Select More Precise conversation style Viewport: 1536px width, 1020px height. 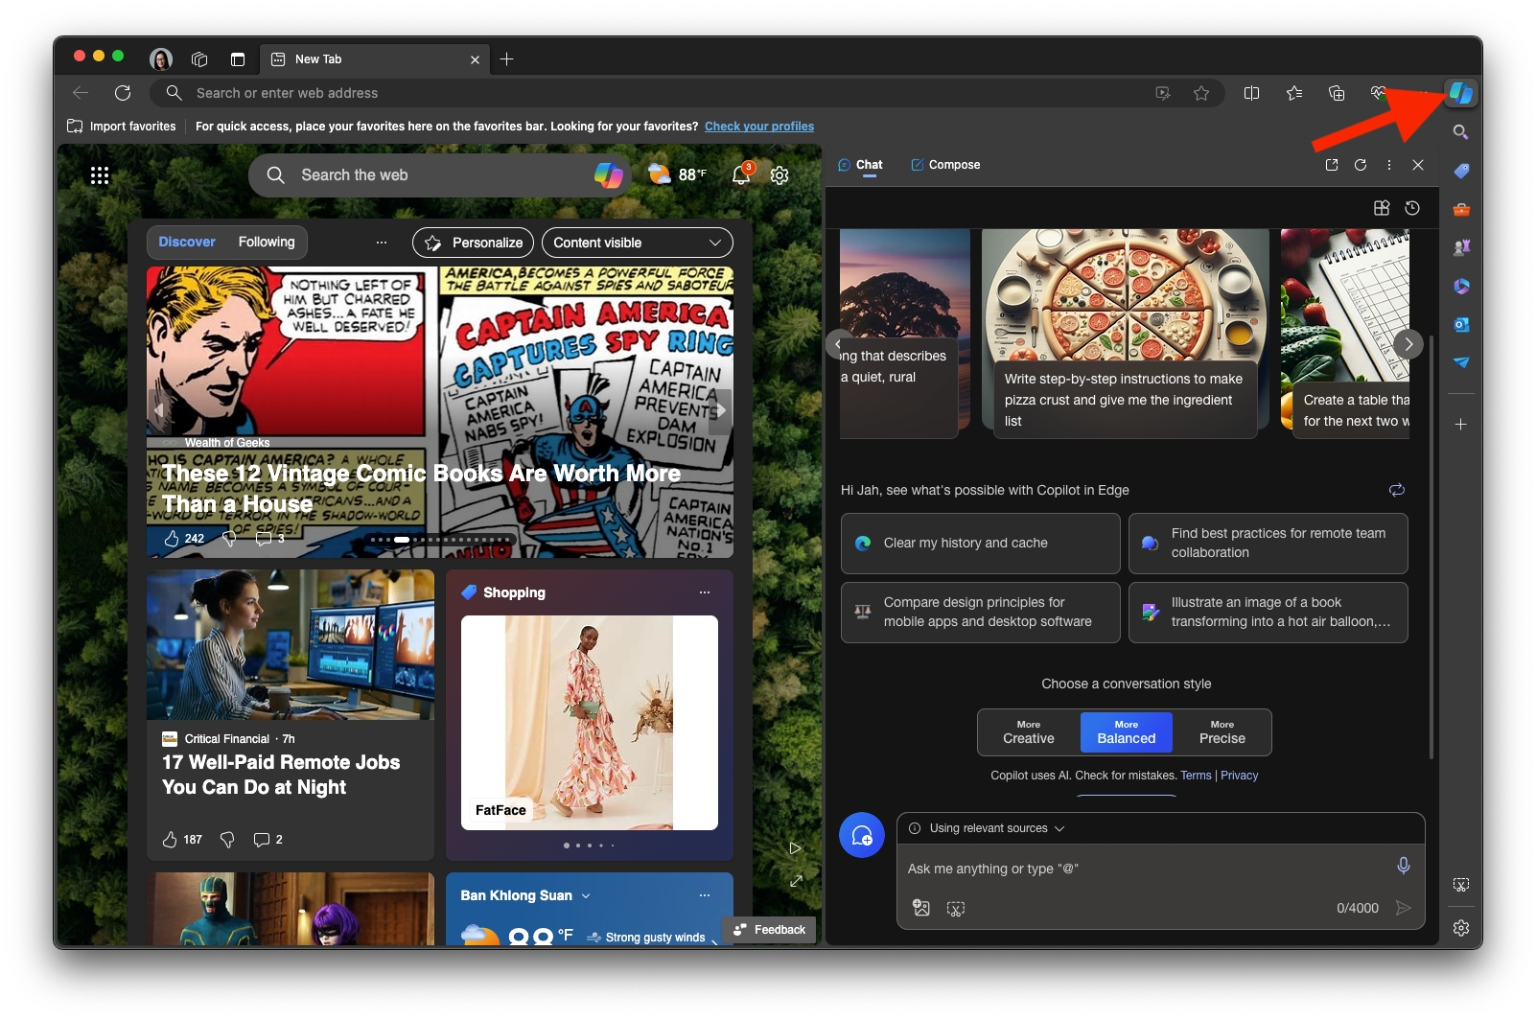1222,732
